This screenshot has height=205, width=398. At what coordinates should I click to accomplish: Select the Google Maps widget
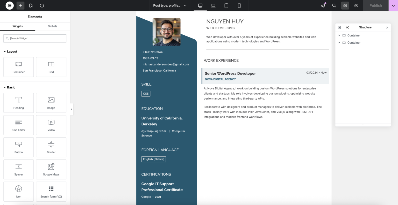point(51,169)
